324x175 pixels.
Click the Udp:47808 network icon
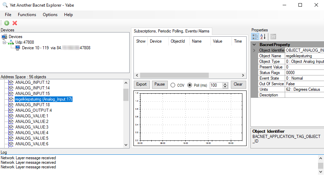point(11,42)
